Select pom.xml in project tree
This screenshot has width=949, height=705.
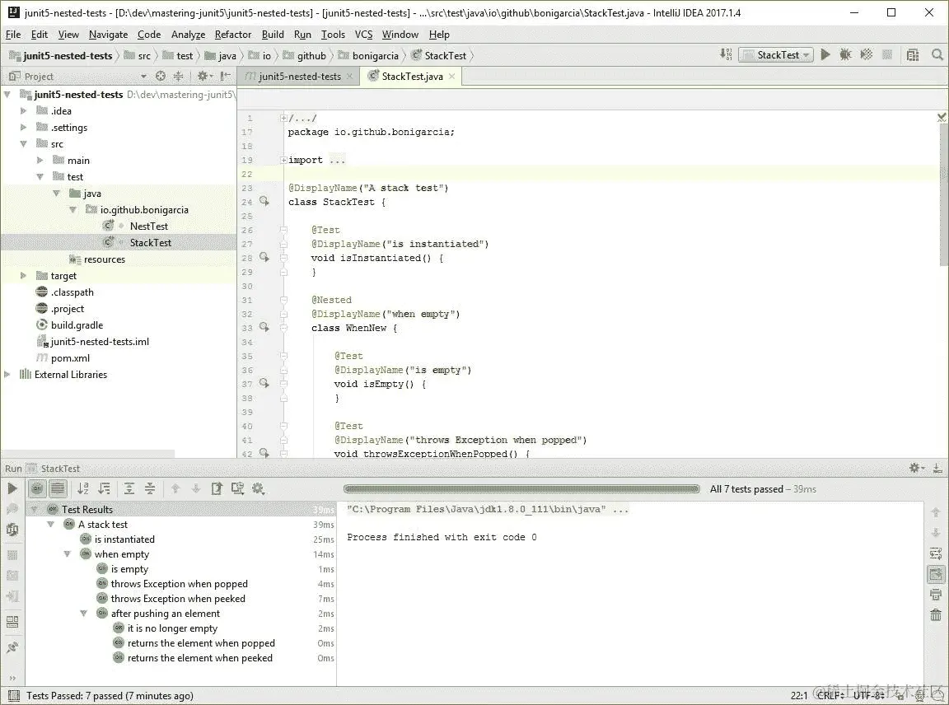tap(70, 357)
